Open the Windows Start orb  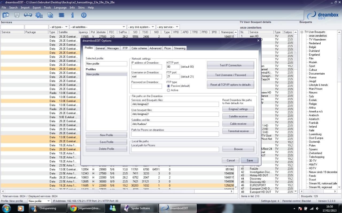6,208
